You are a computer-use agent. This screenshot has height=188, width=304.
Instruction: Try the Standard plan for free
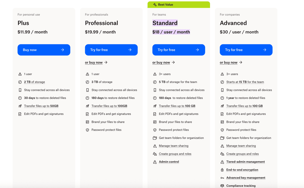[179, 50]
